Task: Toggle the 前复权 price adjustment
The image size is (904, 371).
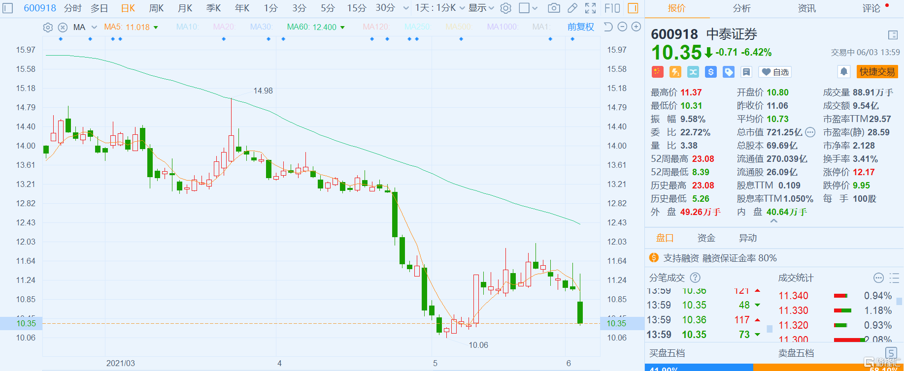Action: coord(581,27)
